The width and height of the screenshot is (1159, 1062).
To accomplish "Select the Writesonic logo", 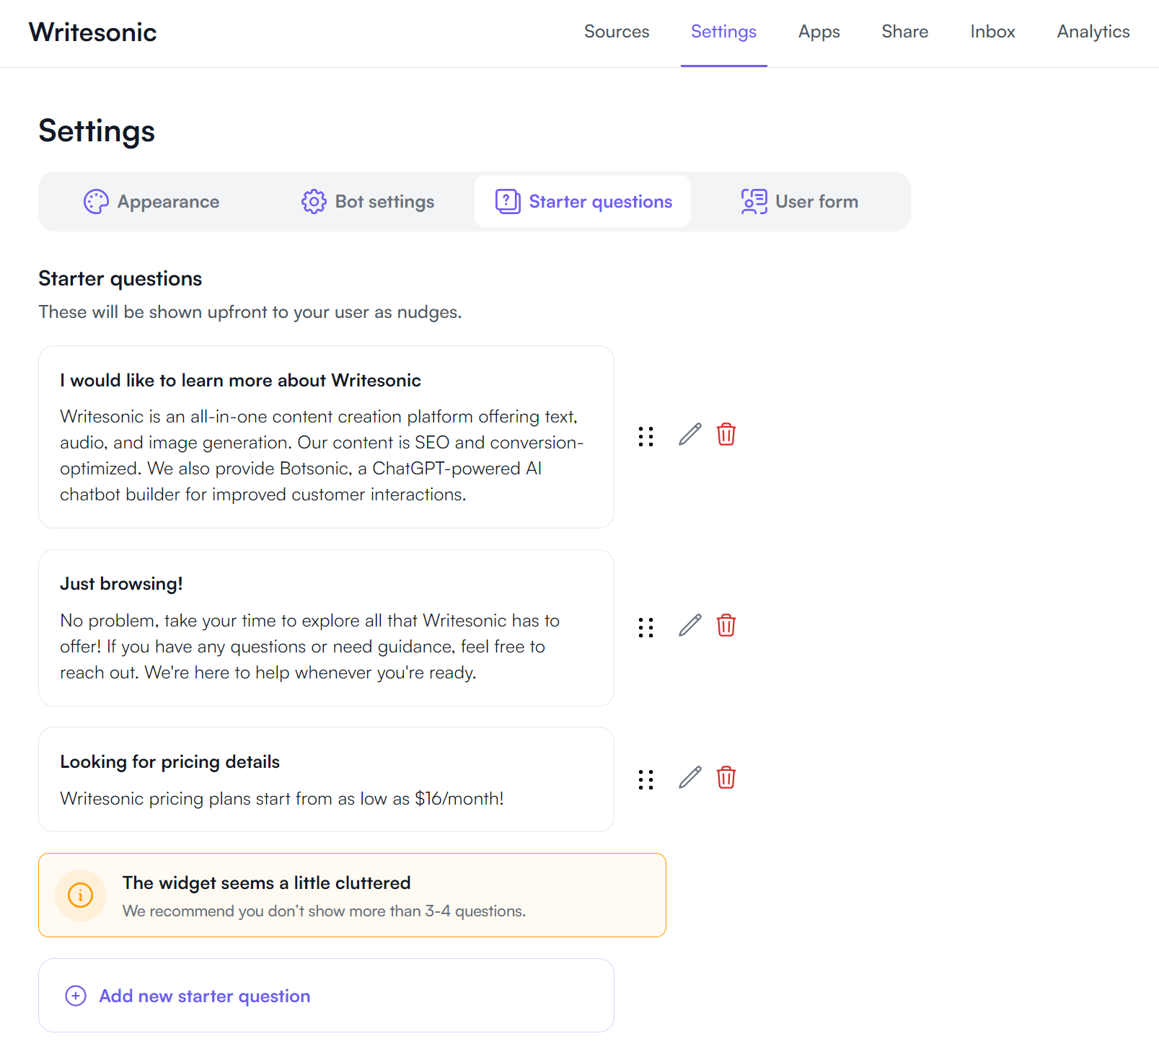I will coord(92,32).
